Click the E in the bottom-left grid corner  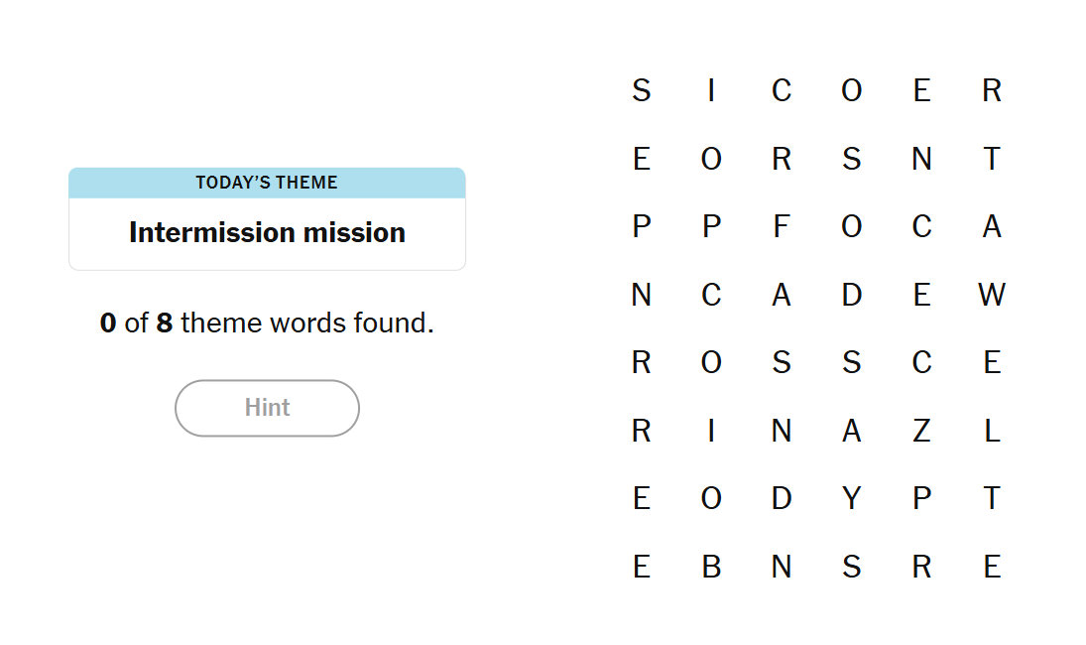tap(641, 567)
